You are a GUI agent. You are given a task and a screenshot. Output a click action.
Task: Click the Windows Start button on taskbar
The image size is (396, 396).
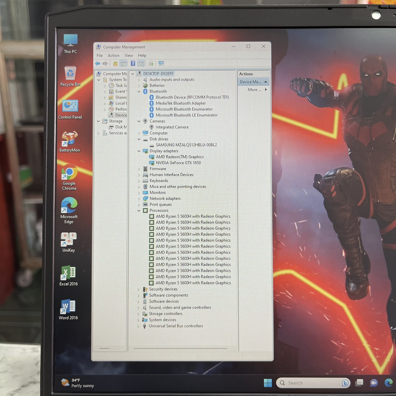tap(268, 383)
